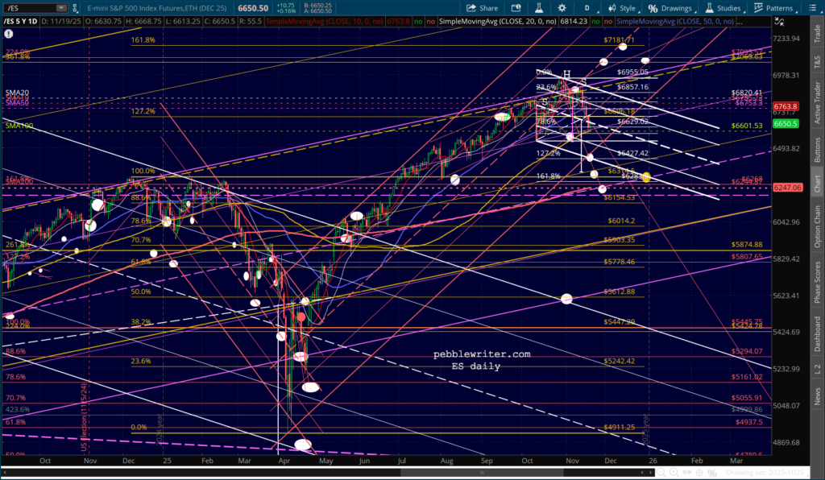Click the study list ellipsis after SMA 50
Image resolution: width=825 pixels, height=480 pixels.
click(740, 22)
